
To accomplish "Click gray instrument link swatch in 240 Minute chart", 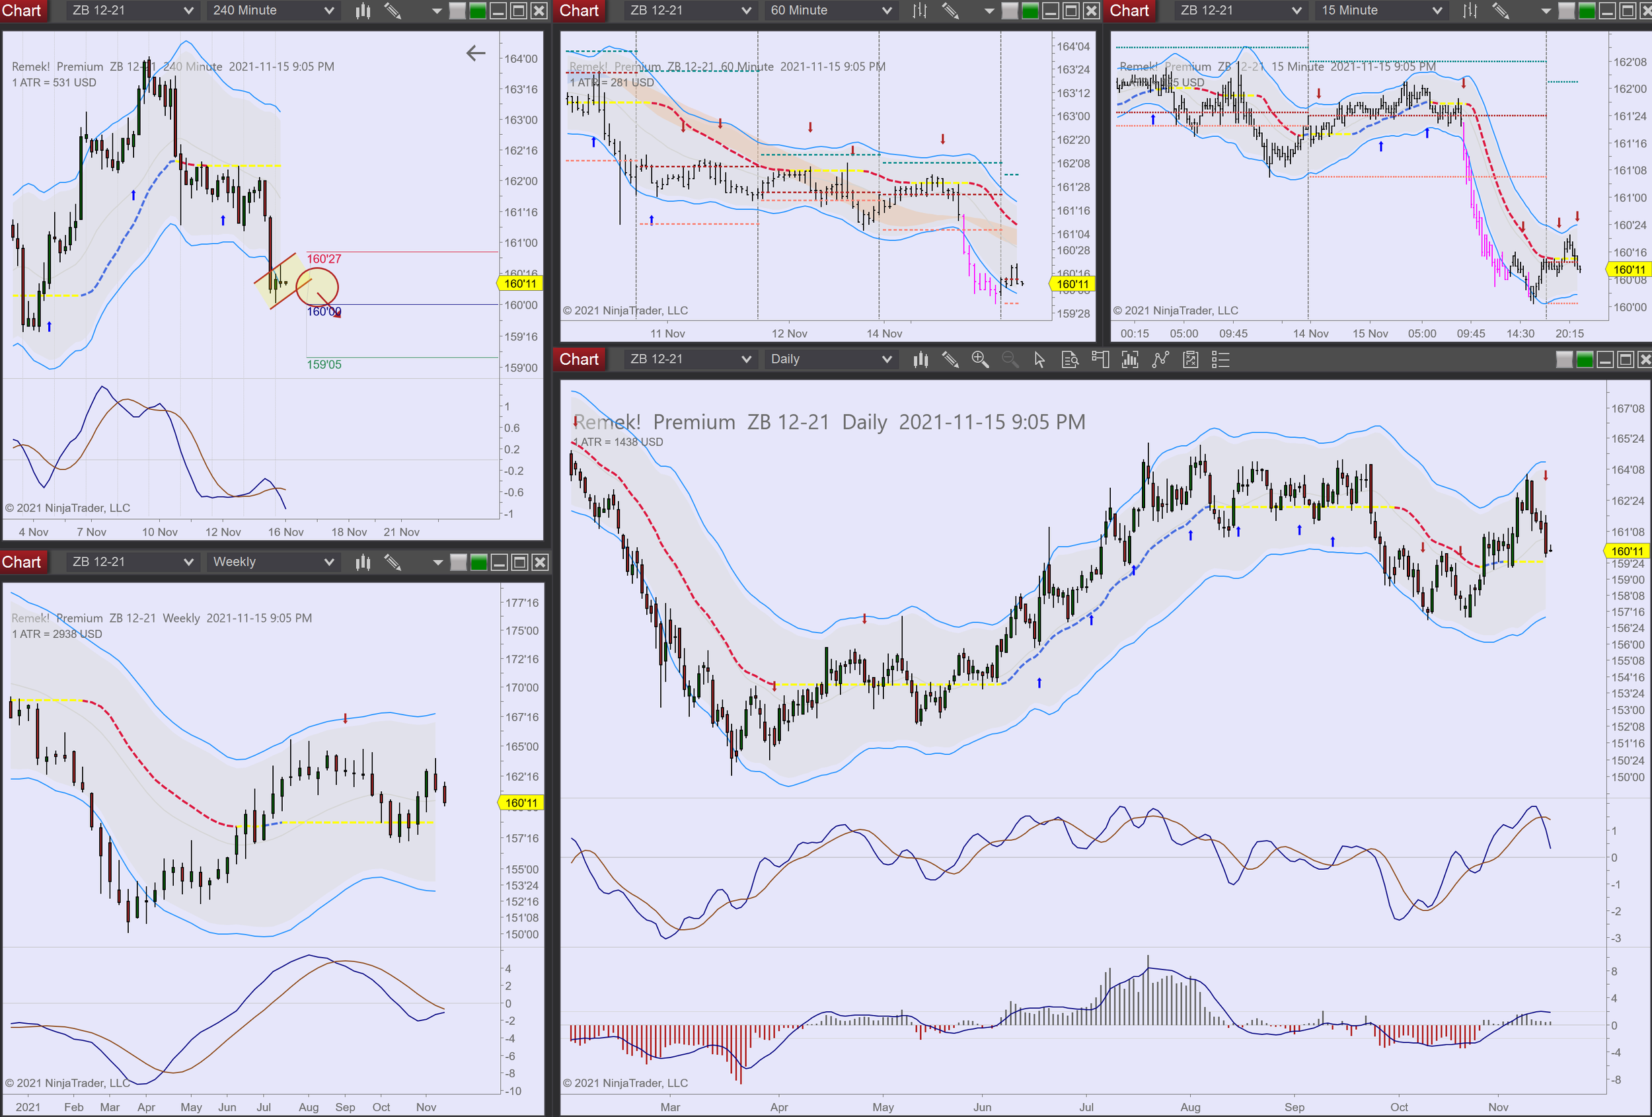I will click(x=459, y=11).
